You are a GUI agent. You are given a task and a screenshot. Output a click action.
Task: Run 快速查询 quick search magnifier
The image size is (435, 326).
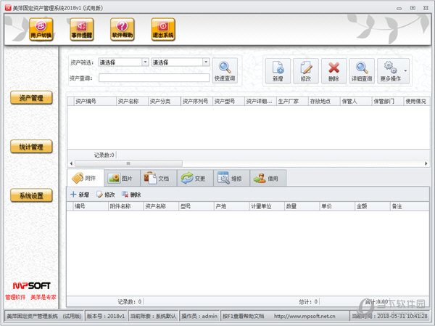tap(225, 71)
